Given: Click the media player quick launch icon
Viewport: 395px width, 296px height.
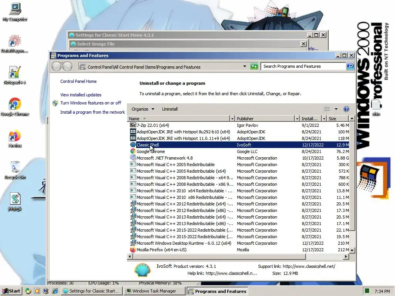Looking at the screenshot, I should click(x=37, y=291).
